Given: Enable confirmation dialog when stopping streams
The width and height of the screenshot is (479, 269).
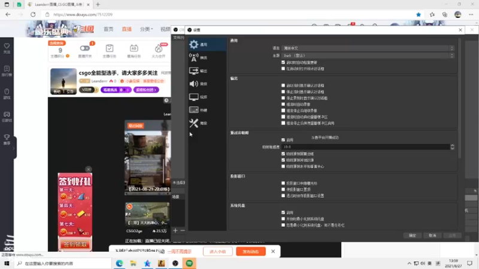Looking at the screenshot, I should [283, 91].
